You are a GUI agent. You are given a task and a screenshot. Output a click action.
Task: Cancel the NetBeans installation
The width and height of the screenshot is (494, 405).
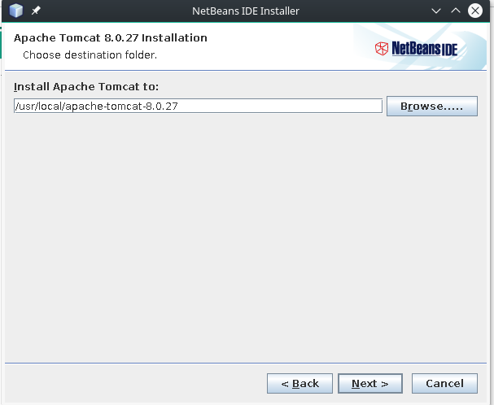coord(444,383)
